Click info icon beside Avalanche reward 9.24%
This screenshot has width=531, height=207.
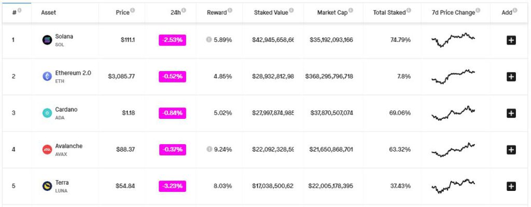pyautogui.click(x=209, y=149)
